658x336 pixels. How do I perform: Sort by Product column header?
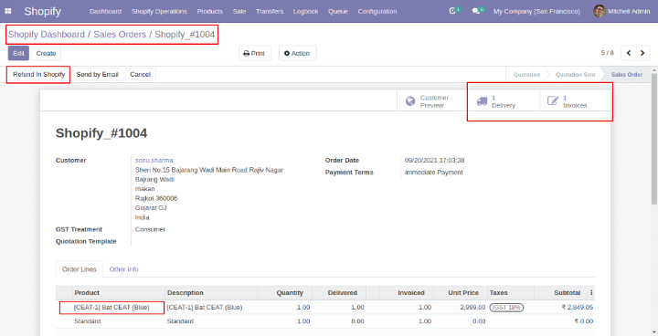(87, 293)
